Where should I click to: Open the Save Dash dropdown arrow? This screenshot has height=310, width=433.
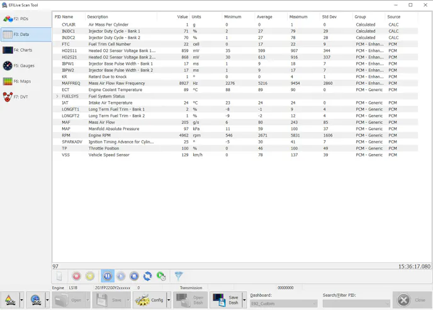244,300
